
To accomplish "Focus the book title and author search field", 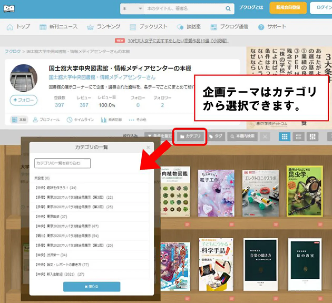I will 184,9.
